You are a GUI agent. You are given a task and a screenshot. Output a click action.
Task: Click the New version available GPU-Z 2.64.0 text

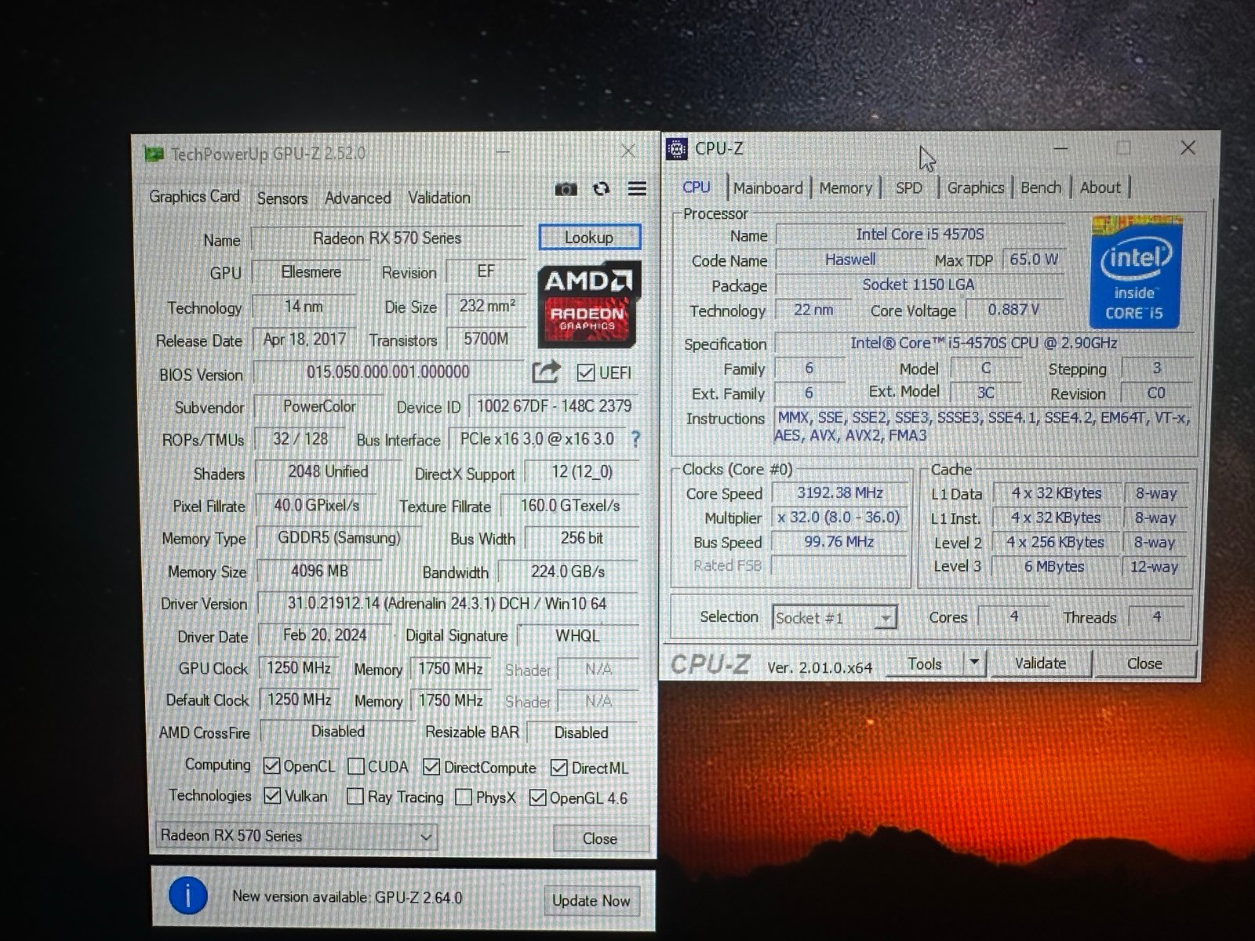coord(347,896)
